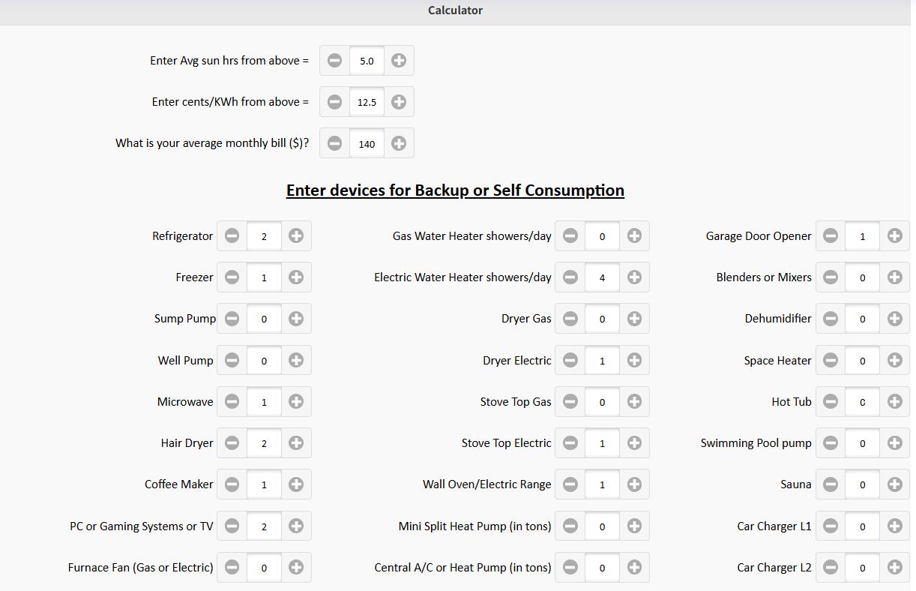Increase the Refrigerator count with plus

click(x=296, y=236)
